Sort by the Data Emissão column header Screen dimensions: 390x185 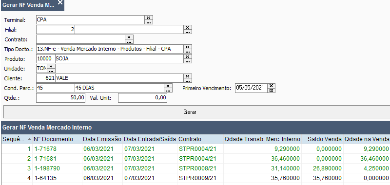click(x=102, y=139)
